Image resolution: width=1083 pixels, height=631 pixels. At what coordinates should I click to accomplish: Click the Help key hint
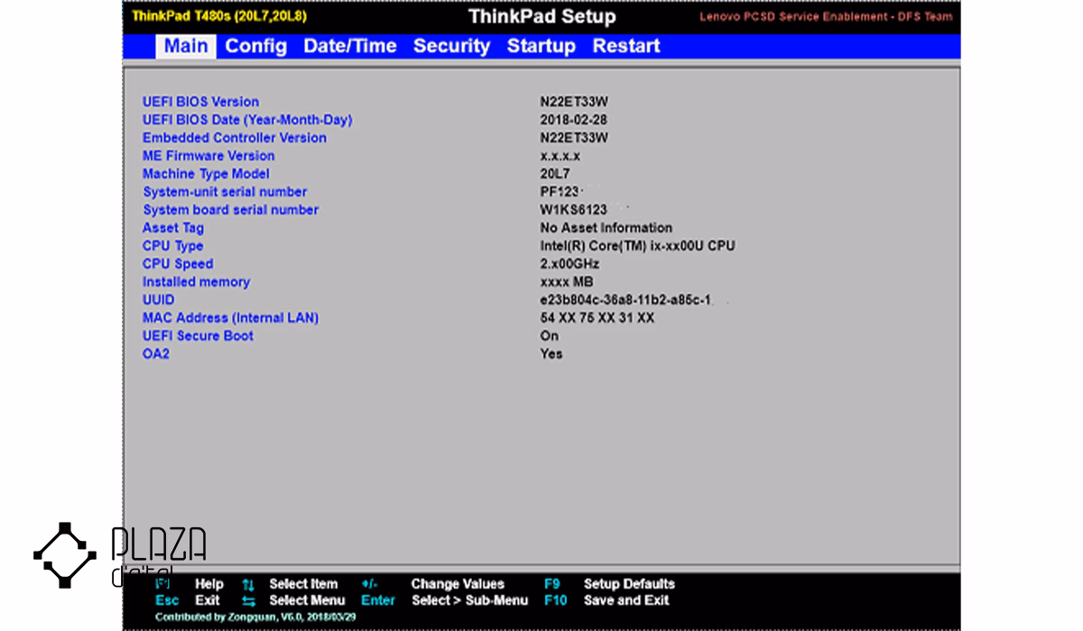coord(189,584)
